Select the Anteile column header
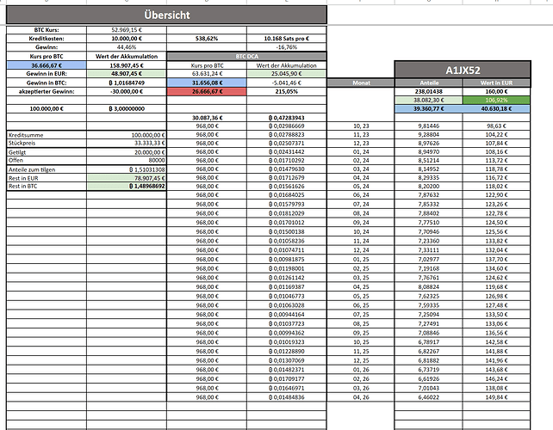Viewport: 553px width, 430px height. (429, 83)
